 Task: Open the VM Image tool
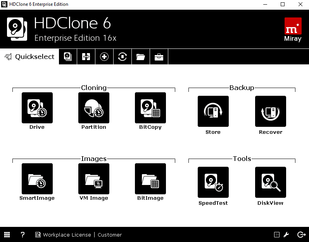(x=93, y=178)
